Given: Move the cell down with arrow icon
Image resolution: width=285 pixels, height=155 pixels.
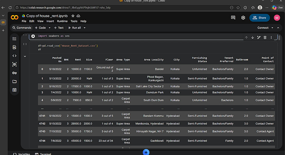Looking at the screenshot, I should tap(253, 37).
